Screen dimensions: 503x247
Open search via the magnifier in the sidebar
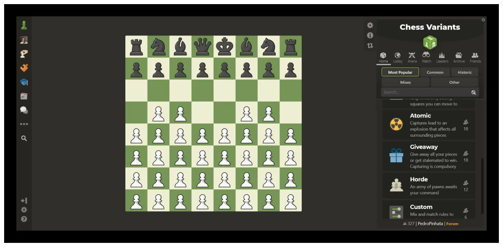(x=24, y=138)
